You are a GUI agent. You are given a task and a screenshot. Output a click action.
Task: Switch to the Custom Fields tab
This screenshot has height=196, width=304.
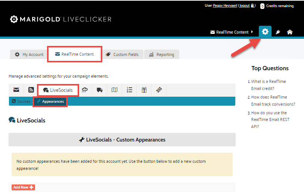tap(122, 55)
